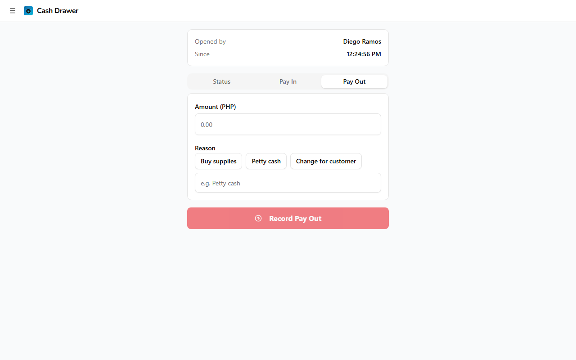The width and height of the screenshot is (576, 360).
Task: Click the Cash Drawer app logo icon
Action: click(28, 11)
